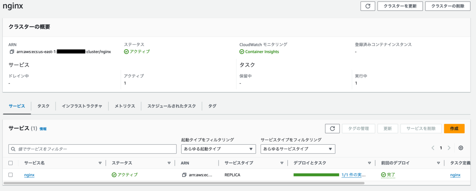Copy the cluster ARN via copy icon

click(12, 52)
